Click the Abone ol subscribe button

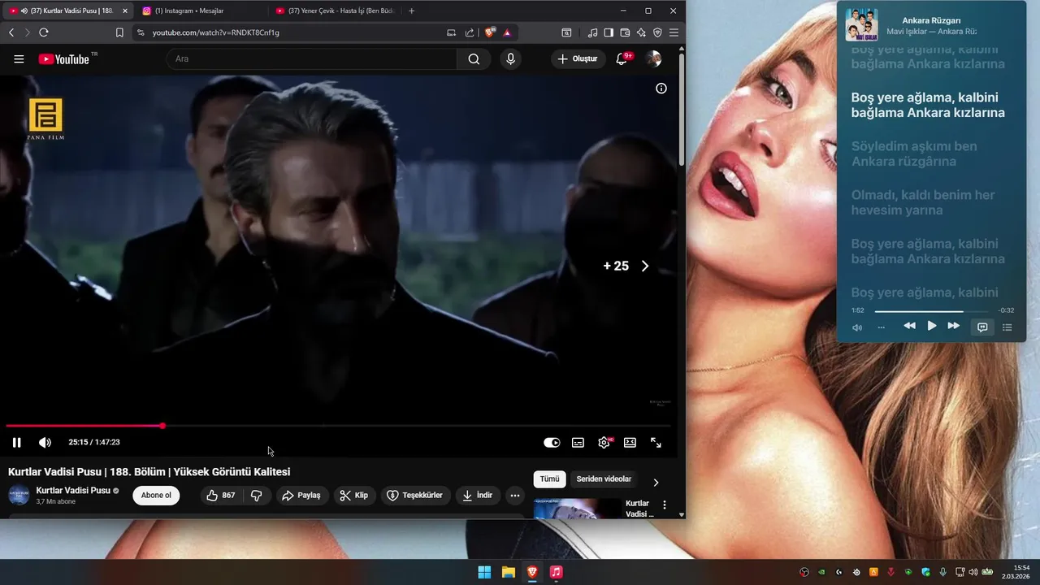click(x=156, y=496)
